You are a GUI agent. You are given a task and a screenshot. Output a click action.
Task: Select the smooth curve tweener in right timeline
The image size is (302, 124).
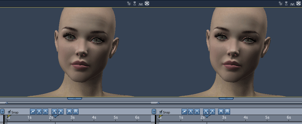[x=185, y=111]
